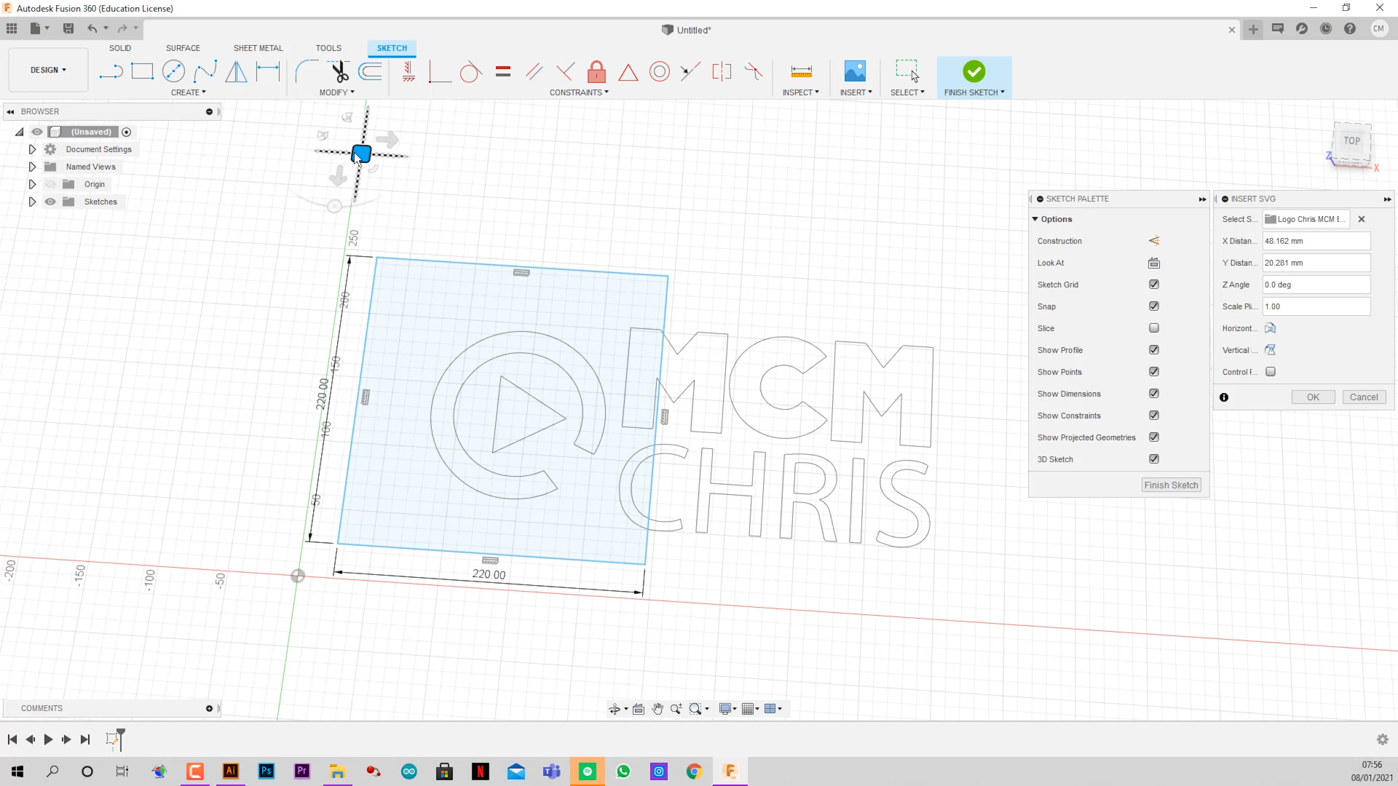Apply the Midpoint triangle constraint
This screenshot has width=1398, height=786.
pyautogui.click(x=628, y=71)
